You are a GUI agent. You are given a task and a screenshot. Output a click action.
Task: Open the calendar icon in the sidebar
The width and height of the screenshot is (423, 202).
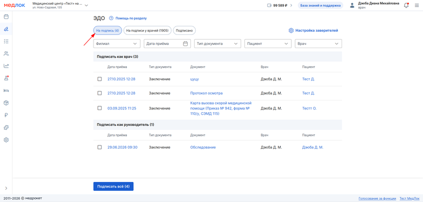6,17
